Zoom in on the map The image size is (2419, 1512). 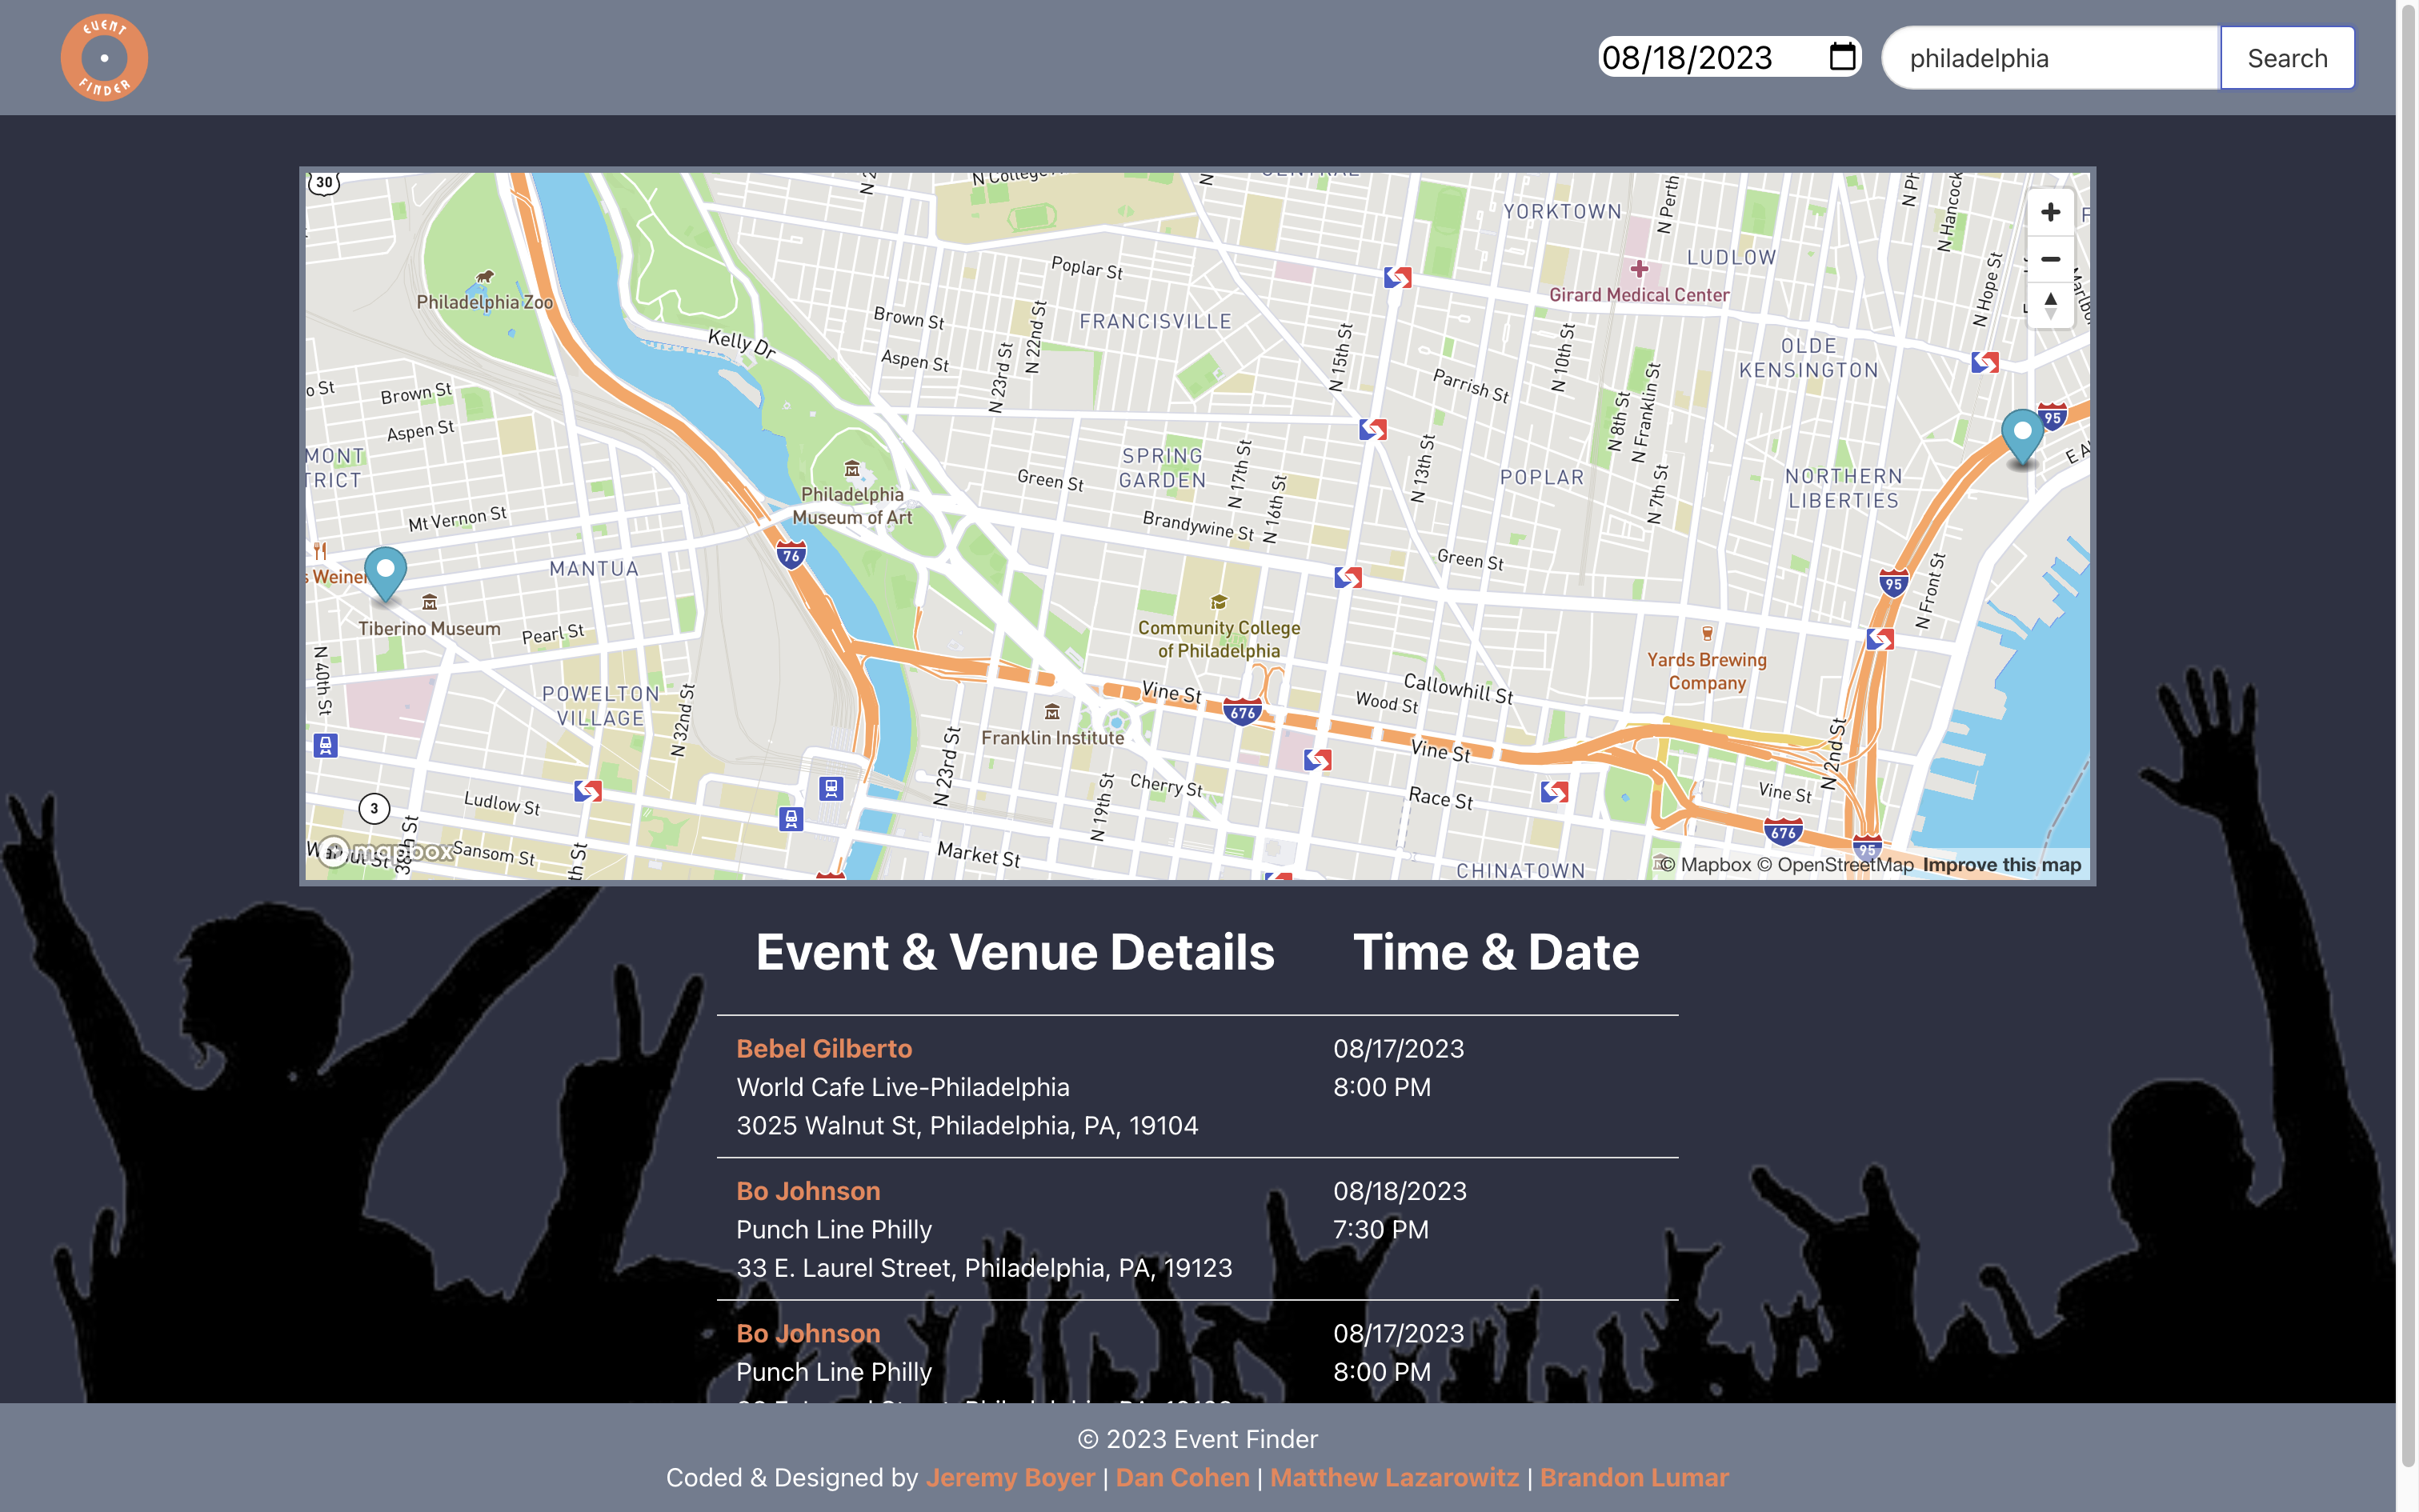(2049, 212)
